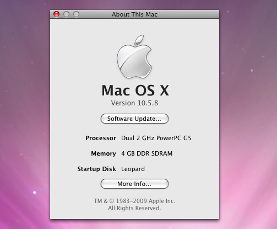Click the gray minimize window button
Screen dimensions: 277x229
tap(66, 14)
